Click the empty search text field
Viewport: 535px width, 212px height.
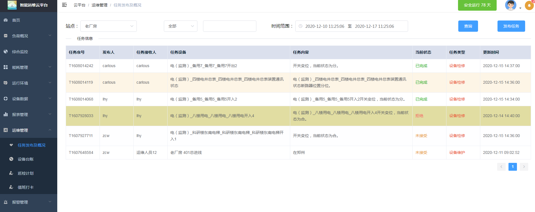click(230, 26)
